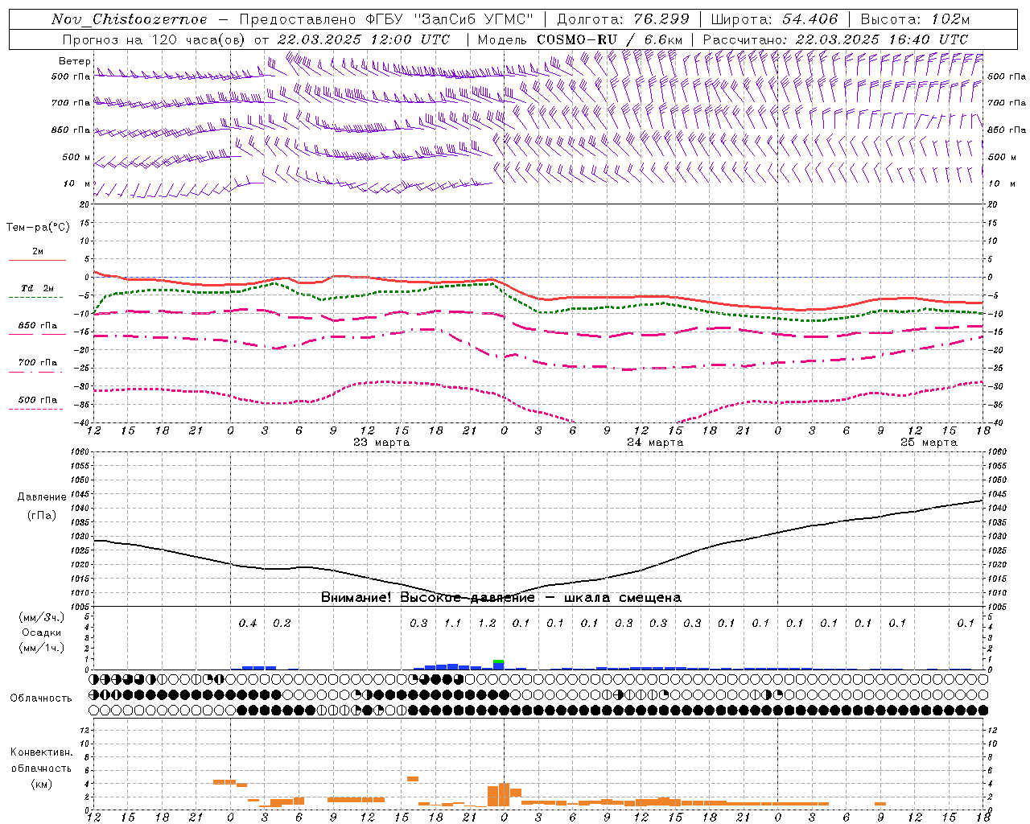This screenshot has height=824, width=1030.
Task: Click the computed time "Рассчитано: 22.03.2025 16:40 UTC"
Action: coord(835,39)
